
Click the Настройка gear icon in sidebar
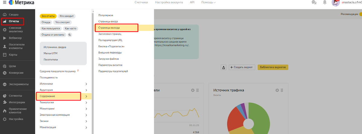pos(5,119)
